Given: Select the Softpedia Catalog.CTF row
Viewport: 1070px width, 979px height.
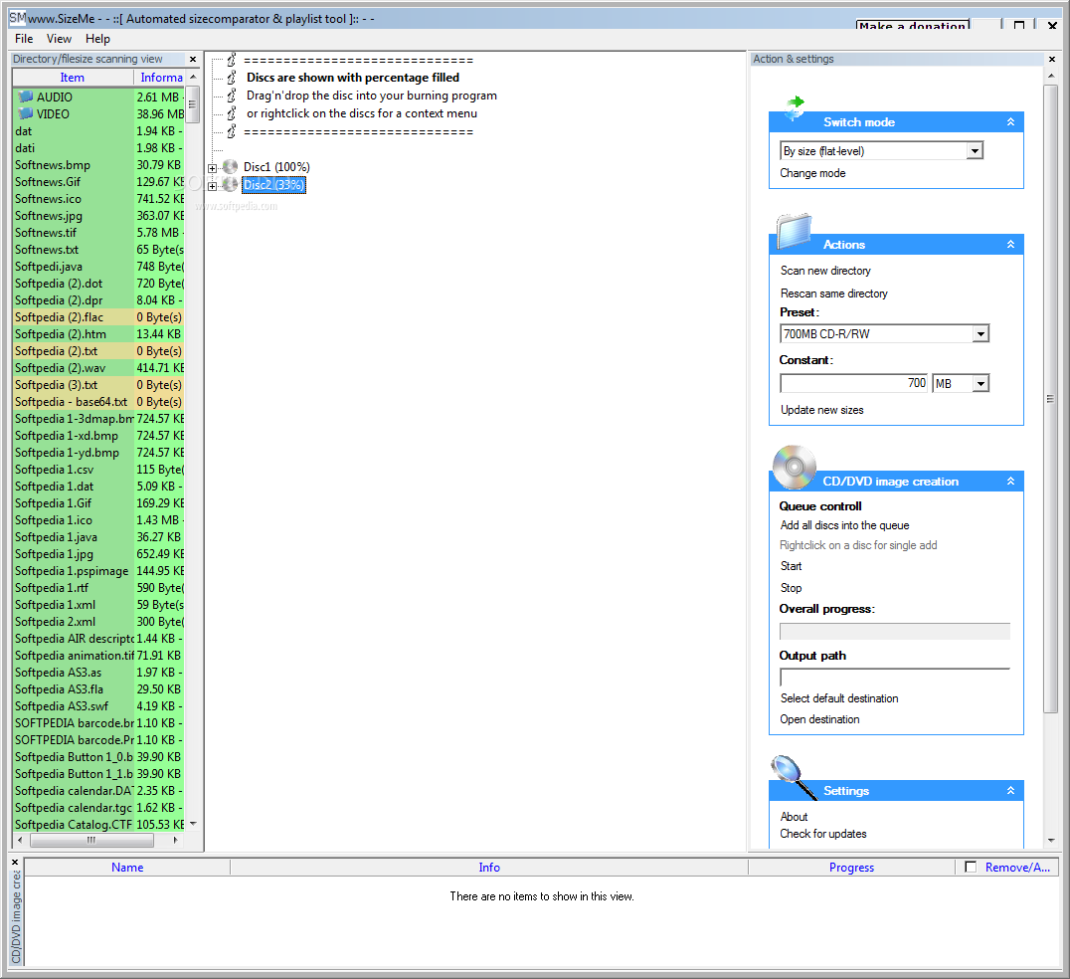Looking at the screenshot, I should (x=98, y=825).
